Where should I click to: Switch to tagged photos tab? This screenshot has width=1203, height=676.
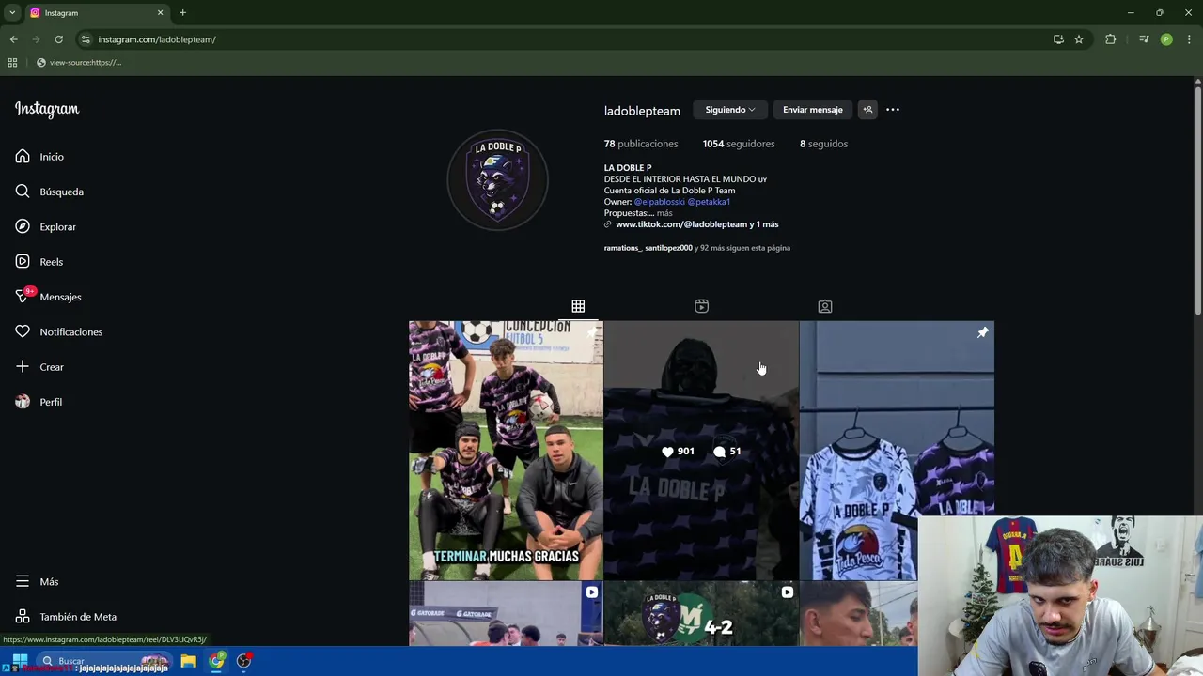pos(824,306)
